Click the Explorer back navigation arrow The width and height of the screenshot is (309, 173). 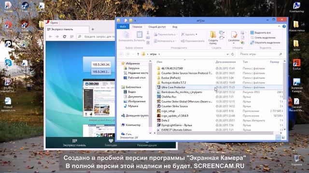pos(121,54)
